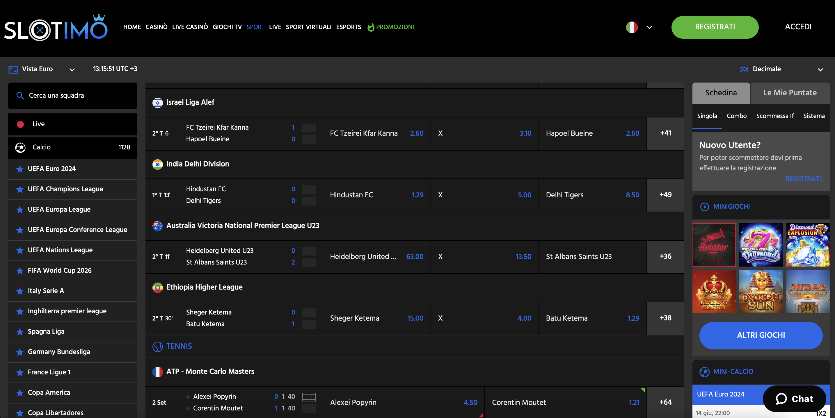
Task: Bet on Batu Ketema at 1.29
Action: pos(593,318)
